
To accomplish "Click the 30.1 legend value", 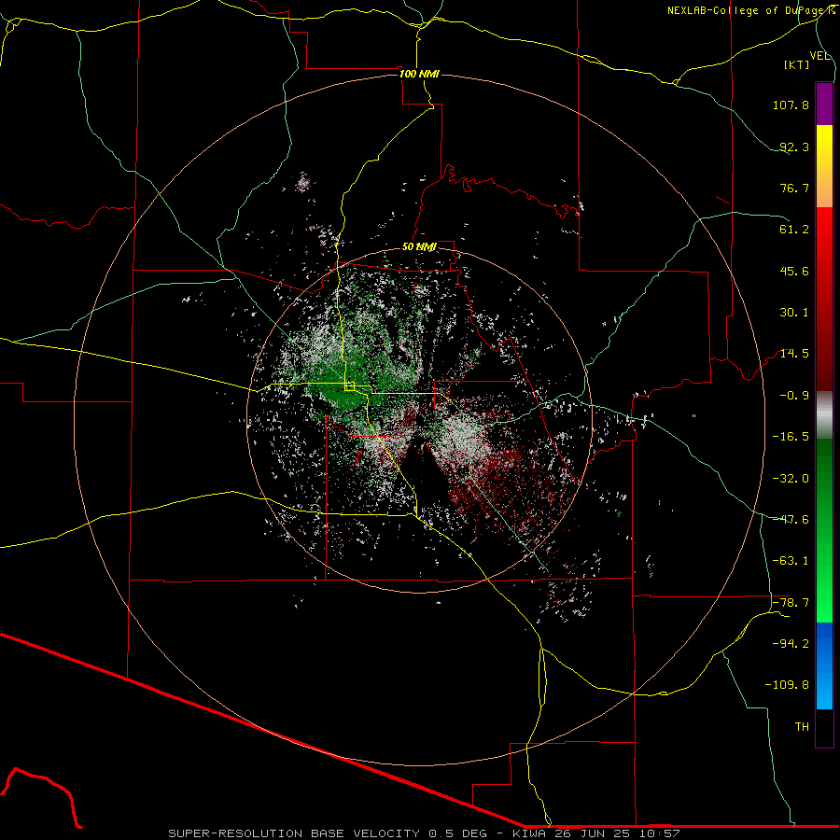I will (x=794, y=313).
